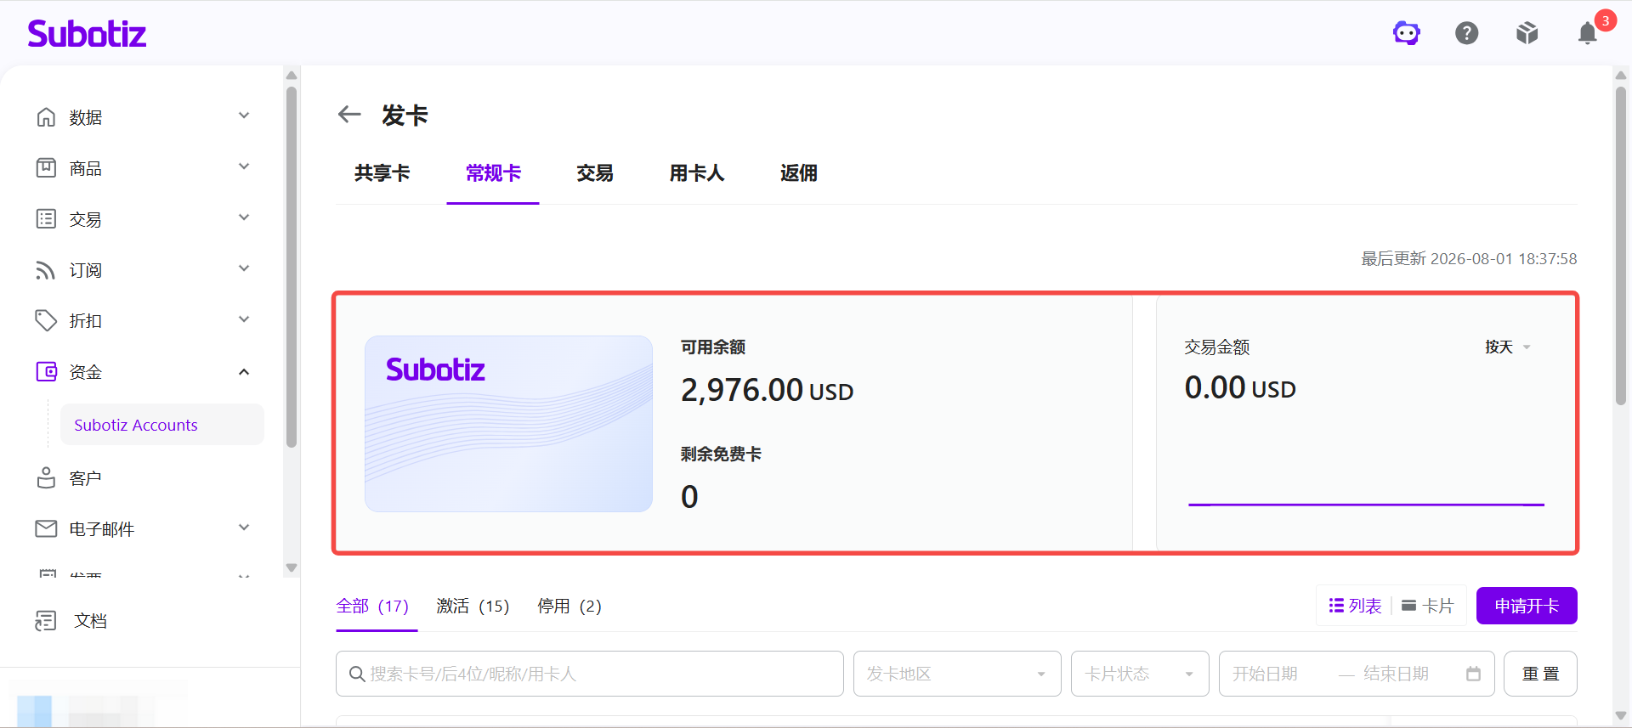1632x728 pixels.
Task: Open the 发卡地区 dropdown
Action: (x=957, y=674)
